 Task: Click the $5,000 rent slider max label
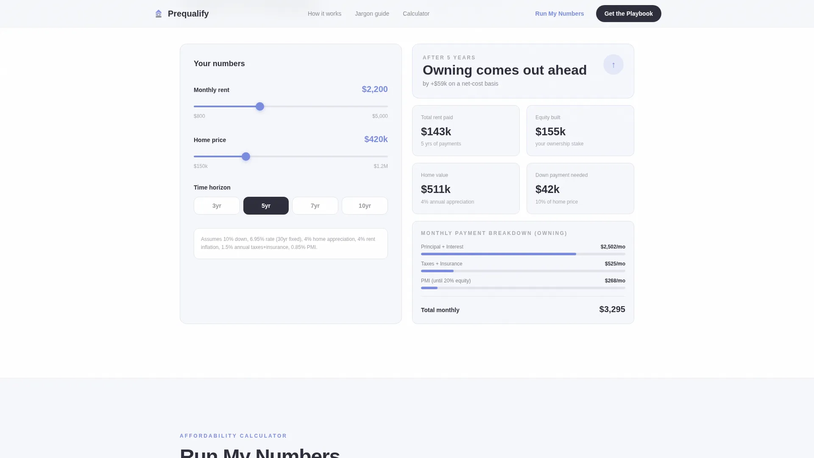coord(380,116)
